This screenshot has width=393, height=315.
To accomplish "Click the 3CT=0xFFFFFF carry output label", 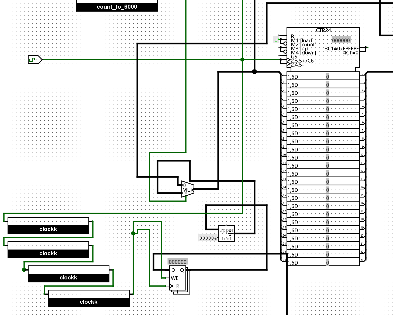I will pyautogui.click(x=342, y=49).
